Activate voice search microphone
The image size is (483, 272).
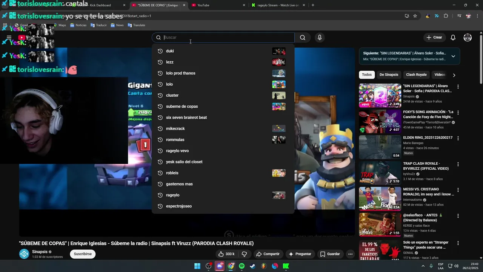(320, 37)
